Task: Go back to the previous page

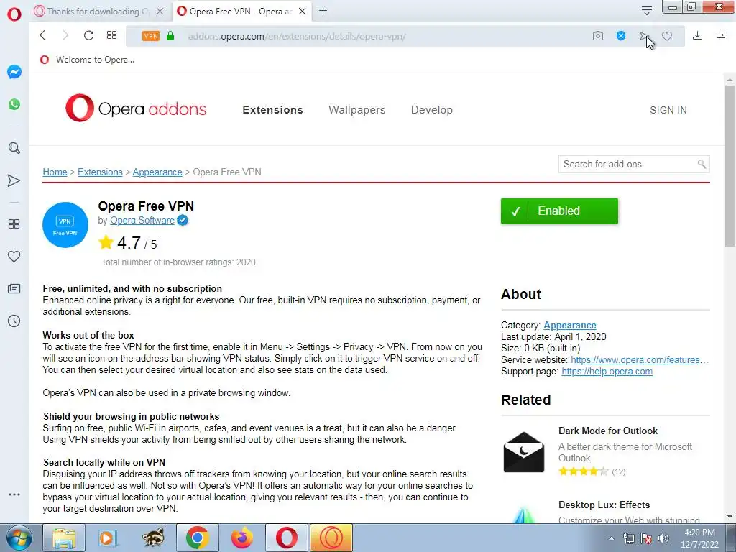Action: 42,35
